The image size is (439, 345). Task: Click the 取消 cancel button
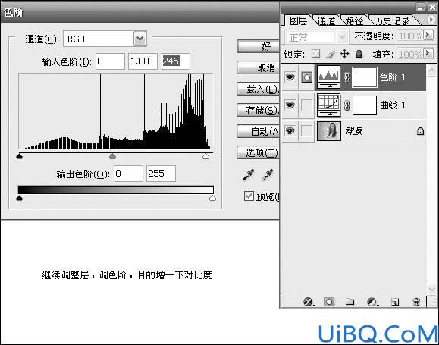[x=258, y=67]
